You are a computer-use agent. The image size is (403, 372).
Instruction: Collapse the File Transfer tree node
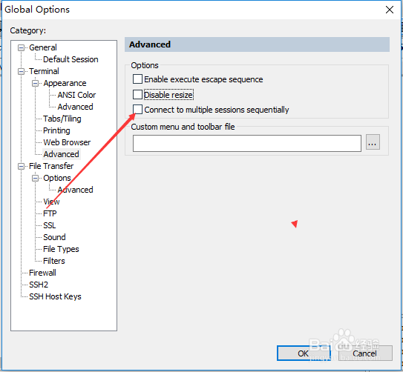pyautogui.click(x=21, y=166)
